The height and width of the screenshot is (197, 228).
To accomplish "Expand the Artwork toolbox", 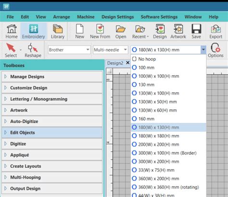I will tap(52, 110).
